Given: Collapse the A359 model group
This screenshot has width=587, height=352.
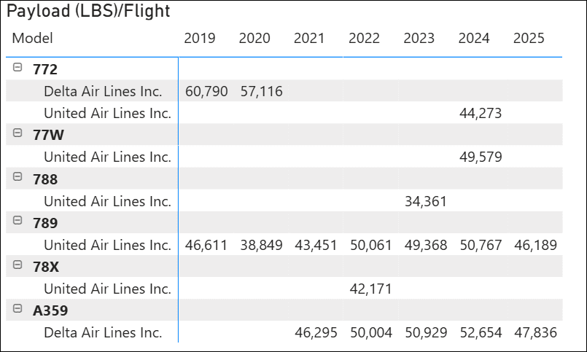Looking at the screenshot, I should [x=18, y=310].
